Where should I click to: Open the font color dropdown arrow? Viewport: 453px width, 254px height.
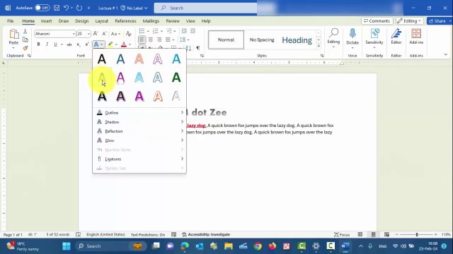click(x=130, y=44)
